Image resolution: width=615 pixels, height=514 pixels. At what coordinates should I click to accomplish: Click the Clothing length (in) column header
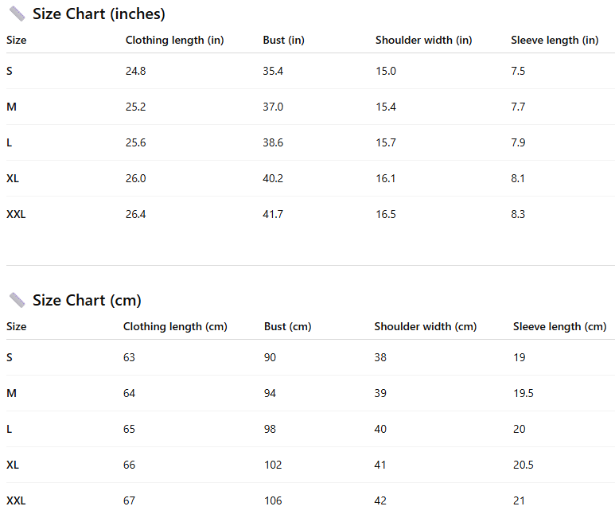(x=174, y=40)
